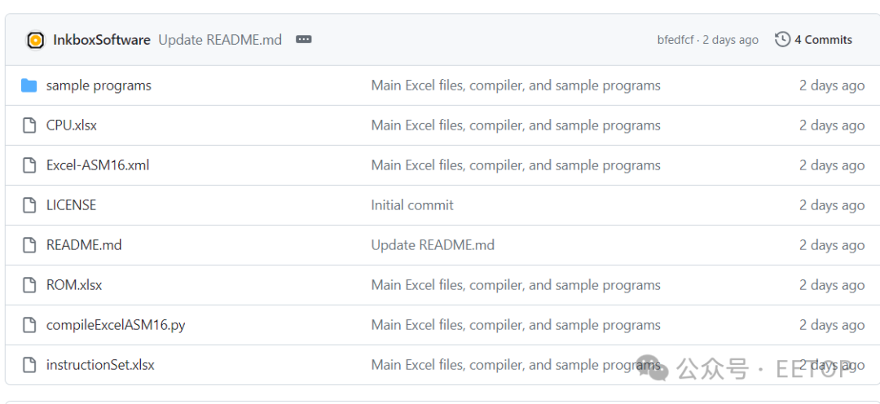
Task: Click the file icon beside compileExcelASM16.py
Action: click(29, 325)
